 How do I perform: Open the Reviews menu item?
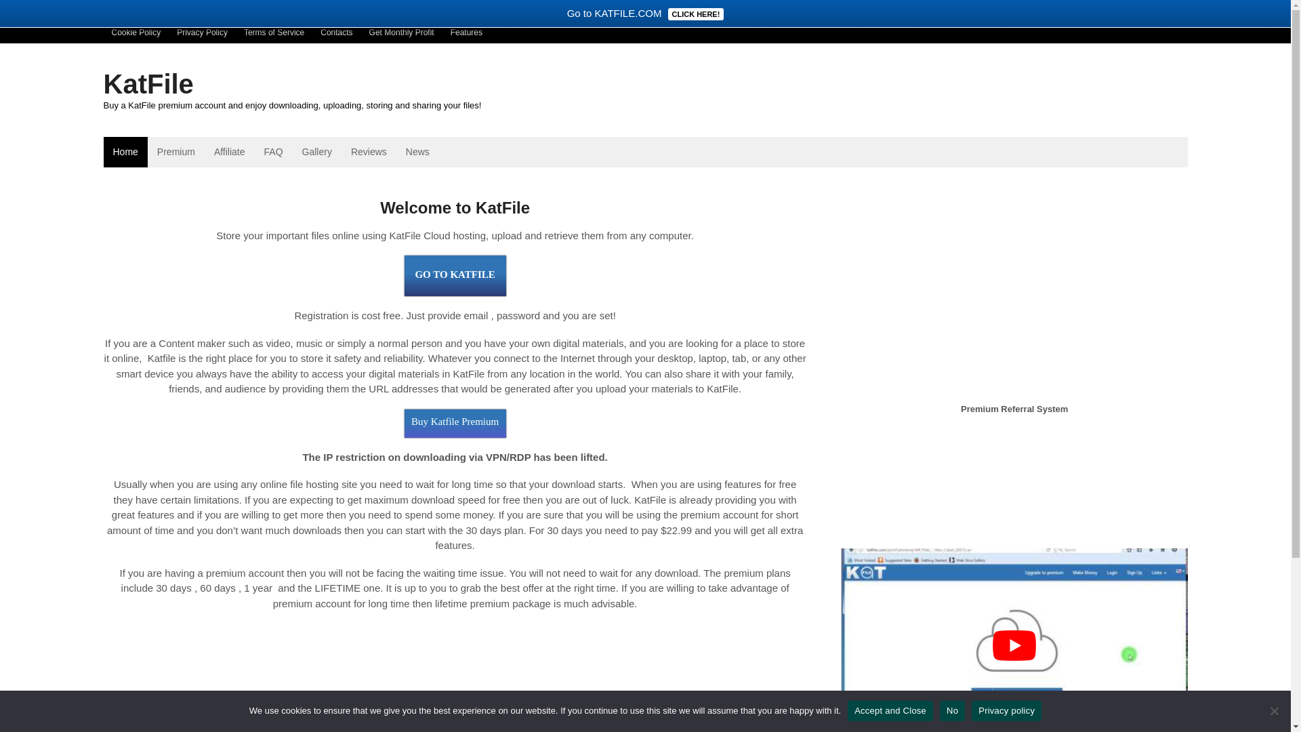[369, 152]
